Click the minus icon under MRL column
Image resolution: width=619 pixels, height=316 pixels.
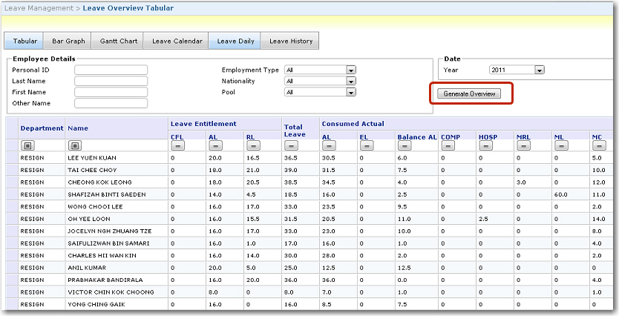click(523, 146)
